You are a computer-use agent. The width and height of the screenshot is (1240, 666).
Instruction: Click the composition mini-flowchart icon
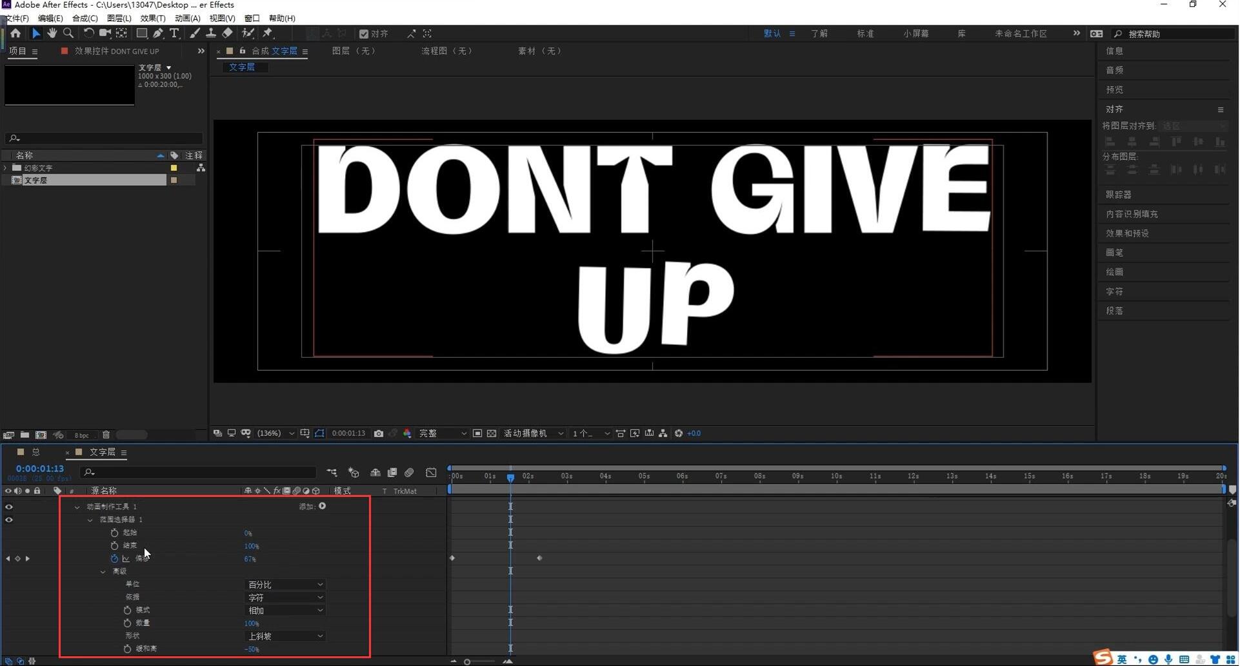point(332,473)
